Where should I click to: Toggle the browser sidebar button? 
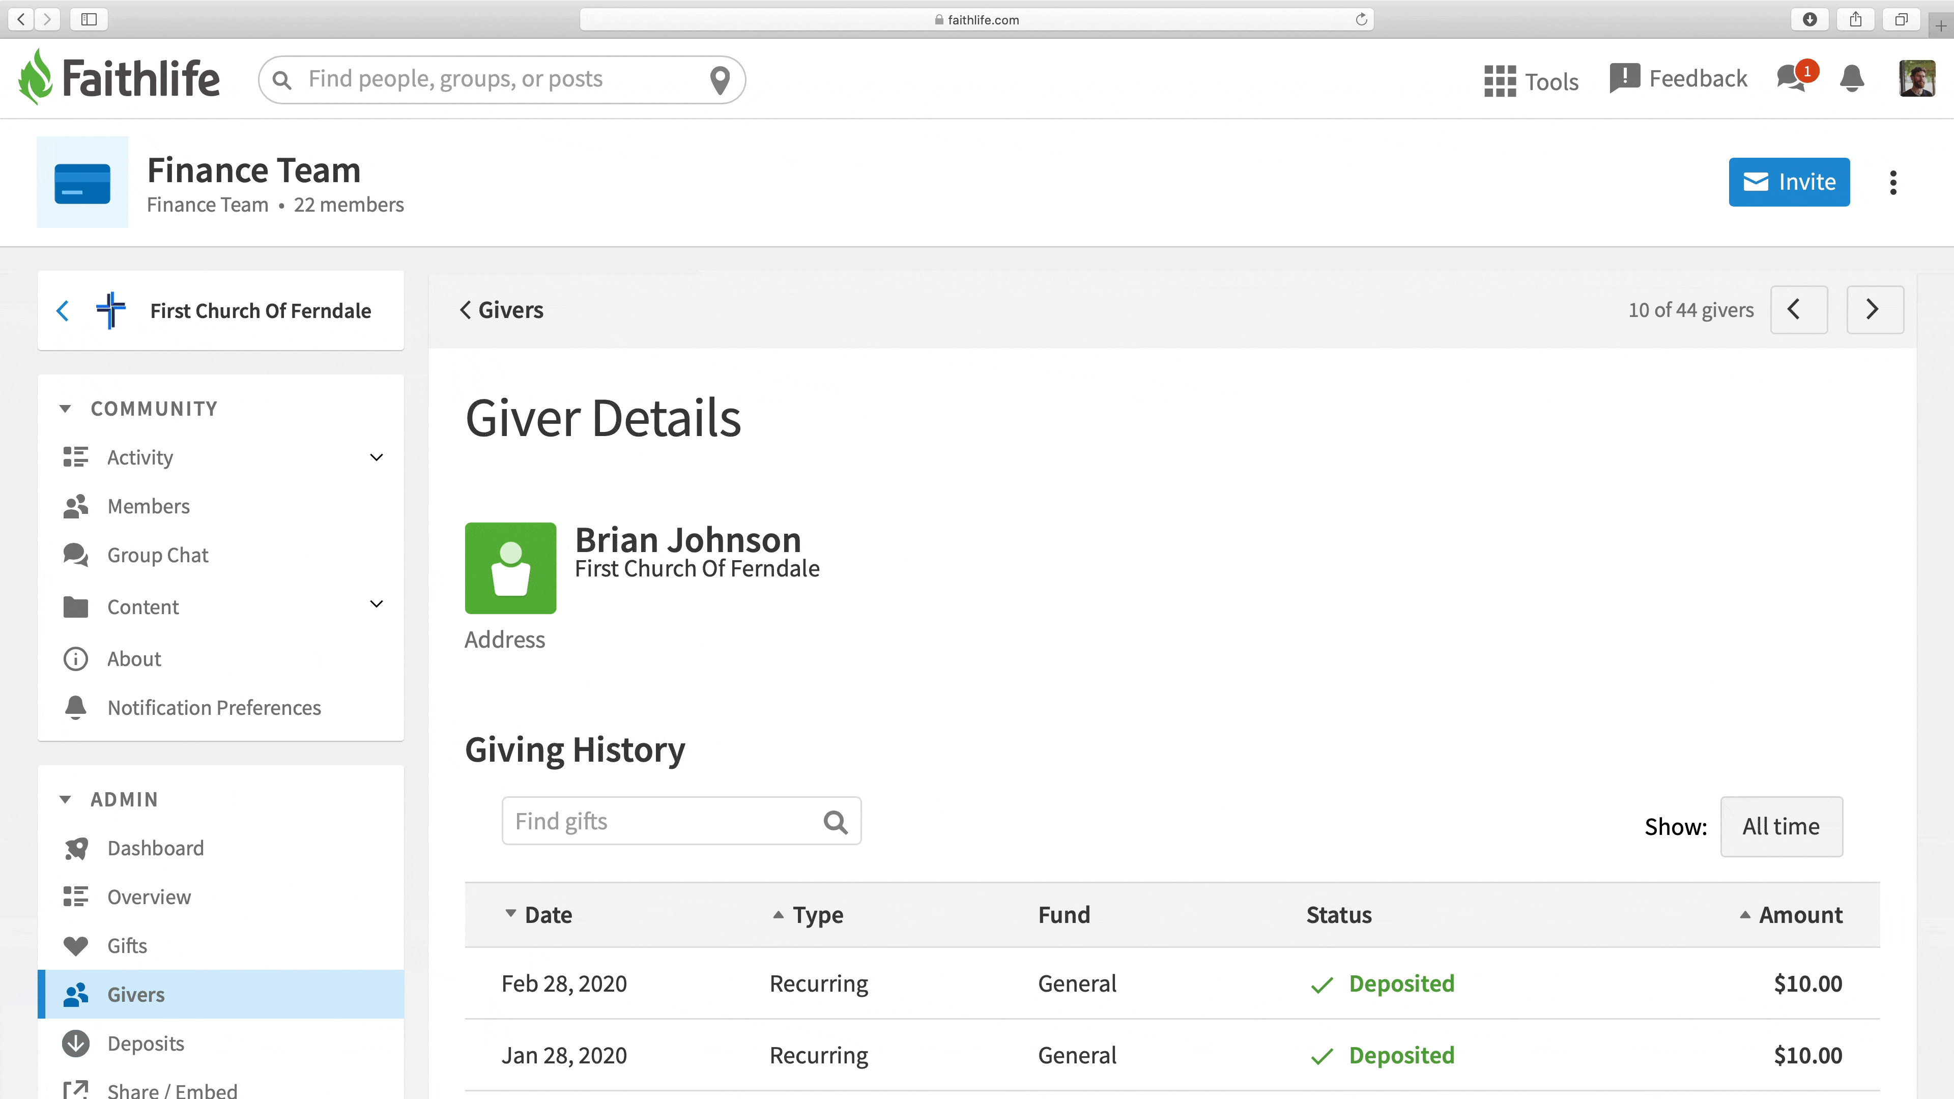pyautogui.click(x=89, y=19)
